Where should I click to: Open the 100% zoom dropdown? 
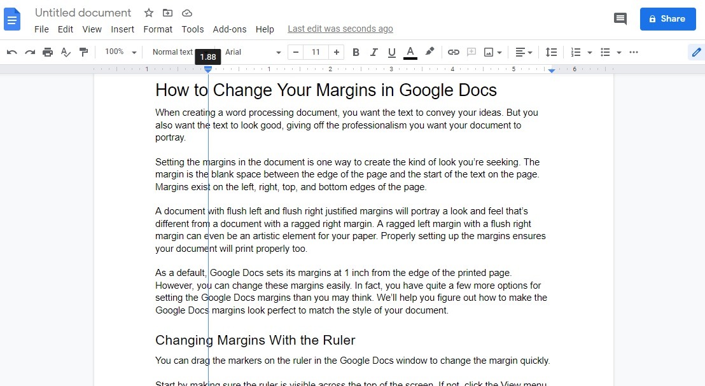120,52
